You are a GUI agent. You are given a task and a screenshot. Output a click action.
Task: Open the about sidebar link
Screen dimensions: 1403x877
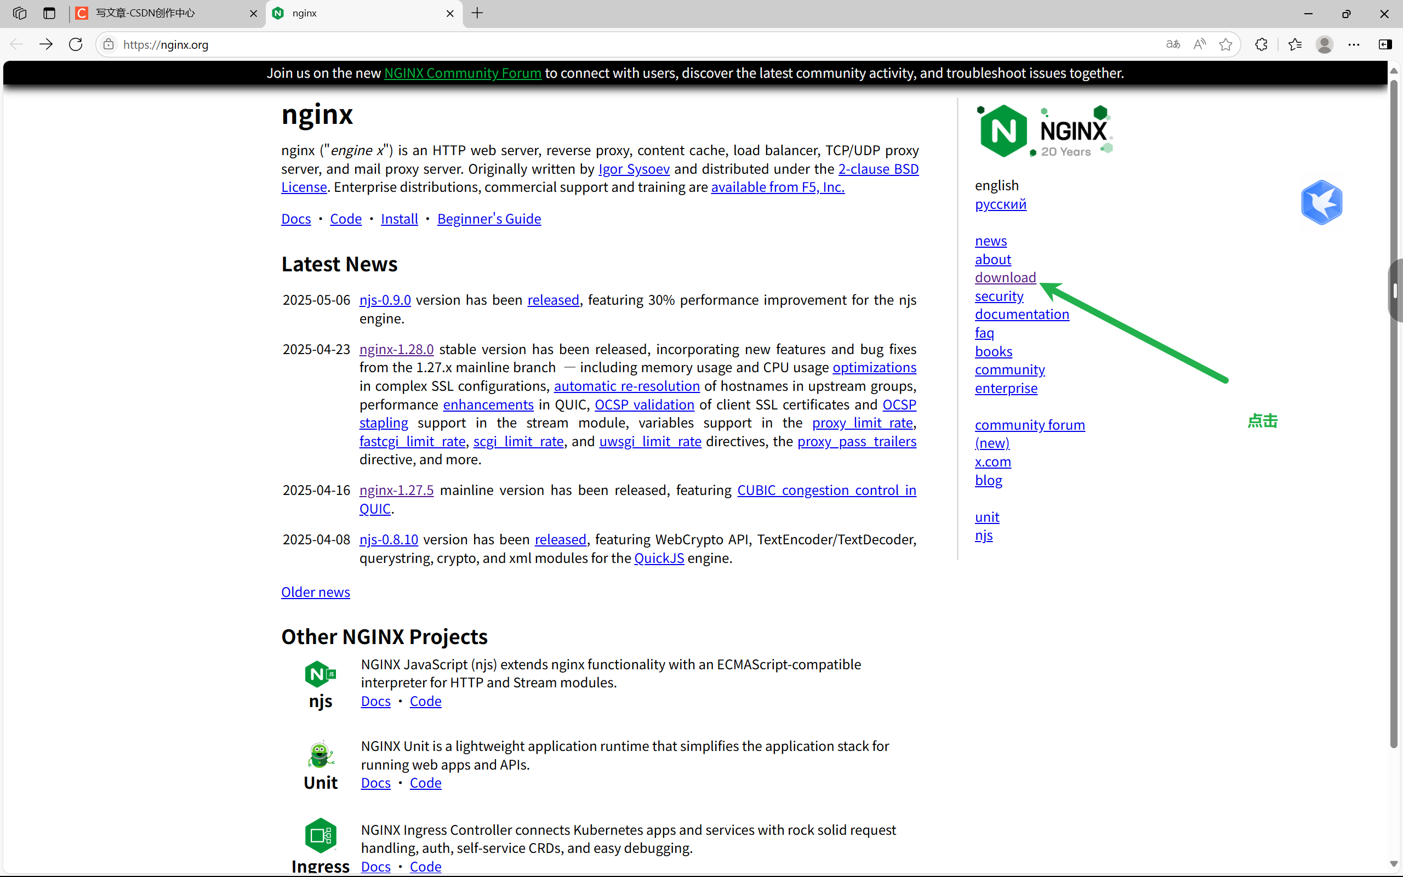click(993, 259)
